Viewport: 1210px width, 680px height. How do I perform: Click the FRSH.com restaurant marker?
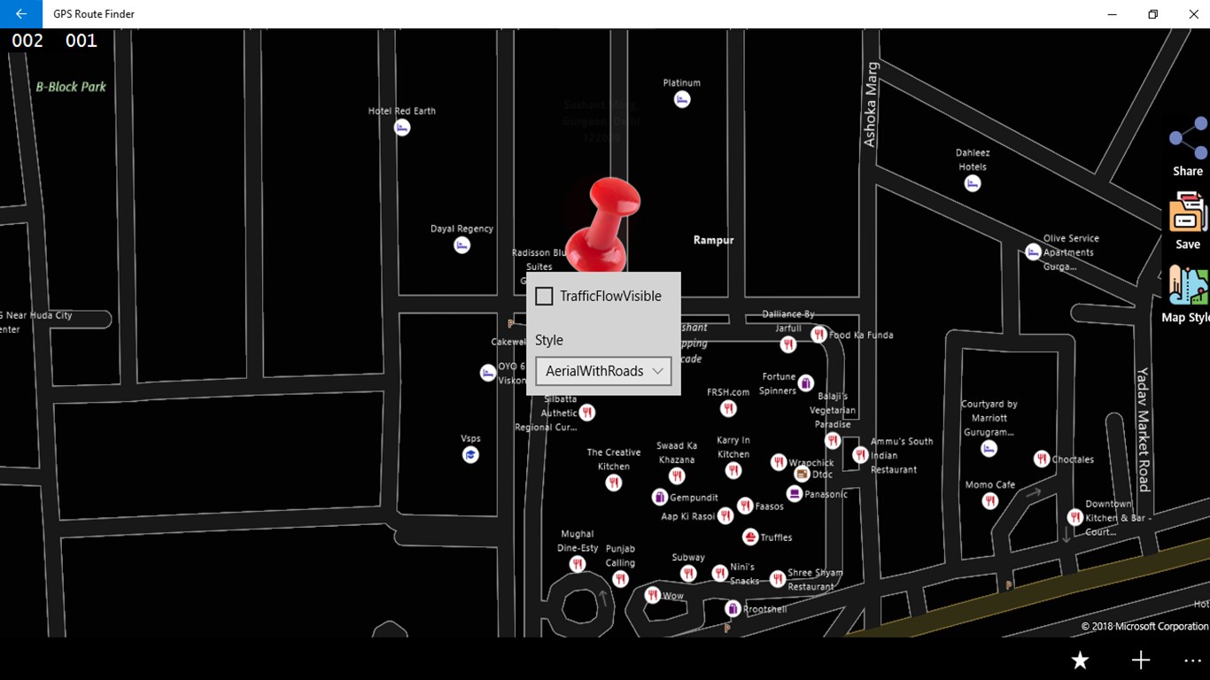[728, 408]
